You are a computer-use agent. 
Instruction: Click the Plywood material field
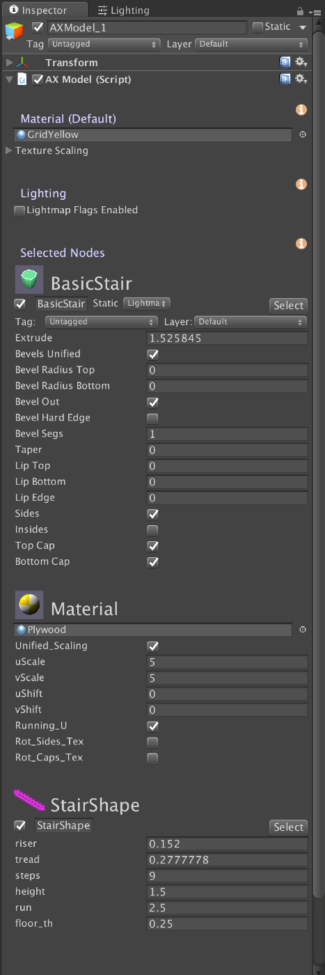(153, 630)
